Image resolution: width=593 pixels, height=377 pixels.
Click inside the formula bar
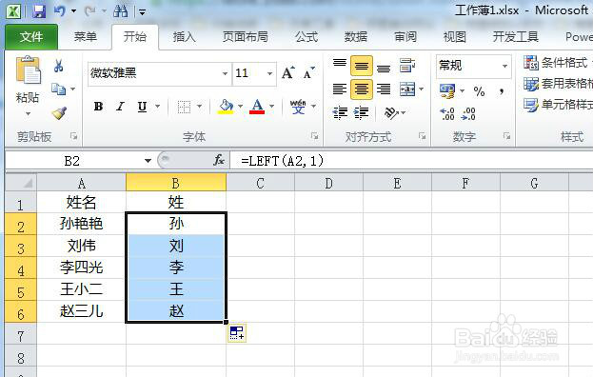point(412,161)
